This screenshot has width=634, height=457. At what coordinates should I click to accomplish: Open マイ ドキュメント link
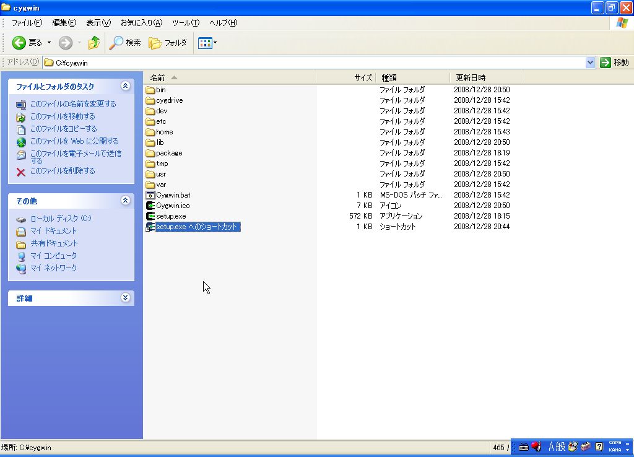pos(53,231)
